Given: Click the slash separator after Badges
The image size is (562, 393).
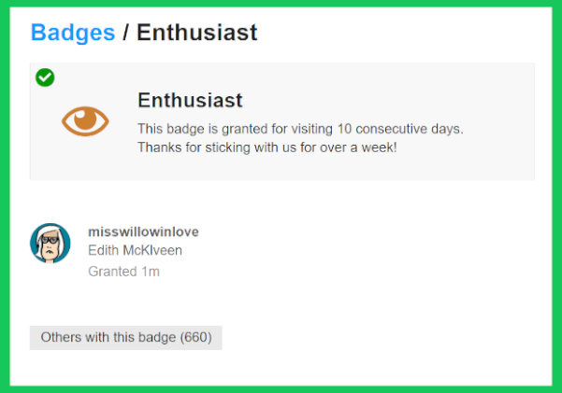Looking at the screenshot, I should [x=126, y=33].
